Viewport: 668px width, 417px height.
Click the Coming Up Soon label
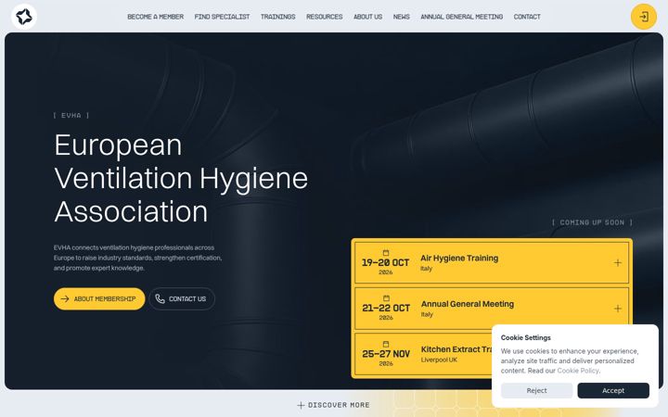point(592,222)
